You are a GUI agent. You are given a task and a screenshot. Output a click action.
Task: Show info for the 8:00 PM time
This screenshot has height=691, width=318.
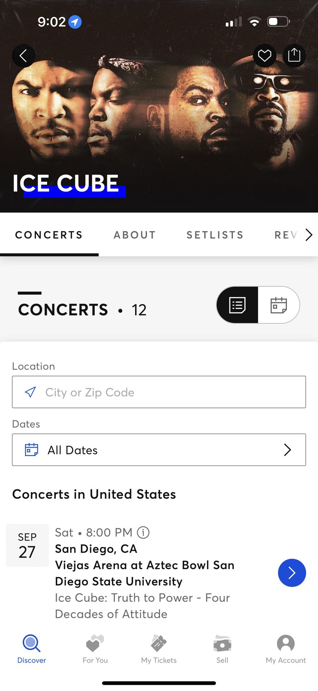(x=143, y=532)
